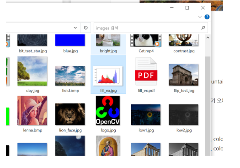240x168 pixels.
Task: Select field.bmp thumbnail
Action: pyautogui.click(x=70, y=76)
